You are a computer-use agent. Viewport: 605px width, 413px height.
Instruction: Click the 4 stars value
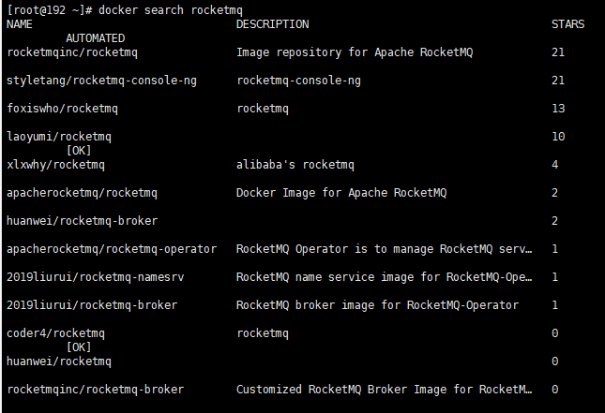(x=555, y=165)
